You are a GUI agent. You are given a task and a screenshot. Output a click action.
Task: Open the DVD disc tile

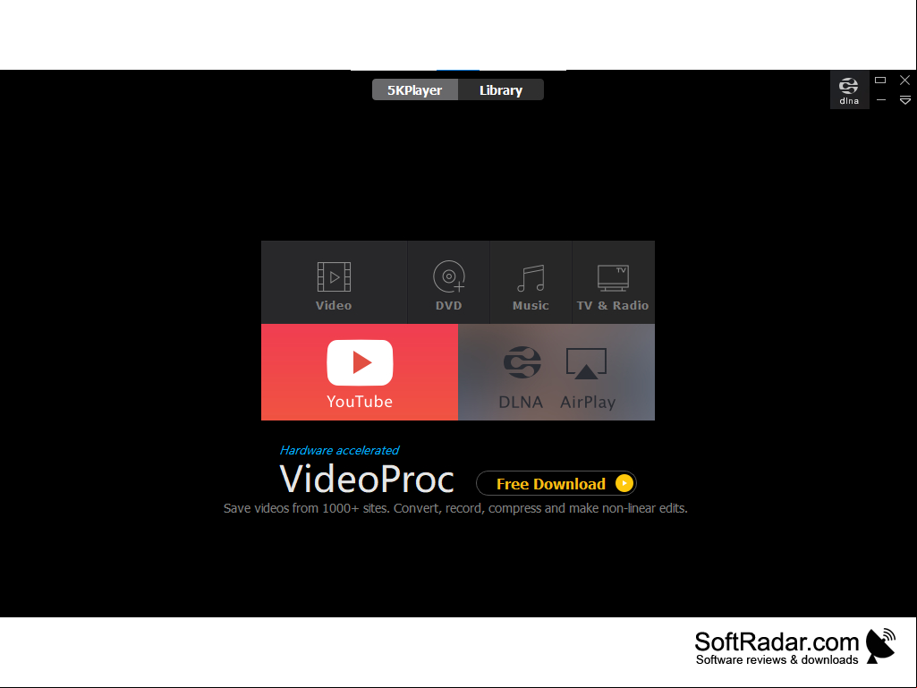[448, 282]
